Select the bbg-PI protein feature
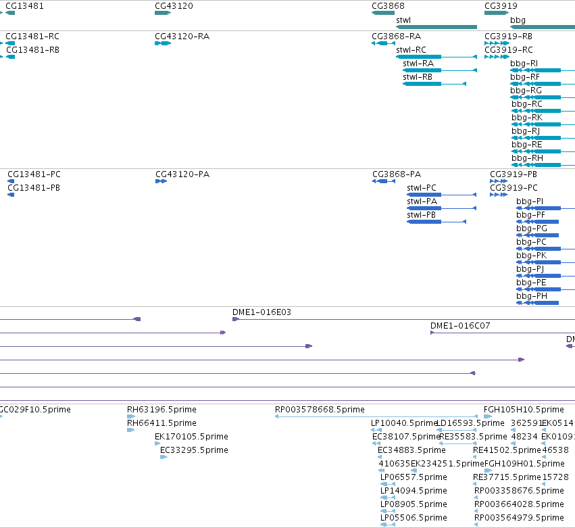This screenshot has width=575, height=528. pos(545,208)
